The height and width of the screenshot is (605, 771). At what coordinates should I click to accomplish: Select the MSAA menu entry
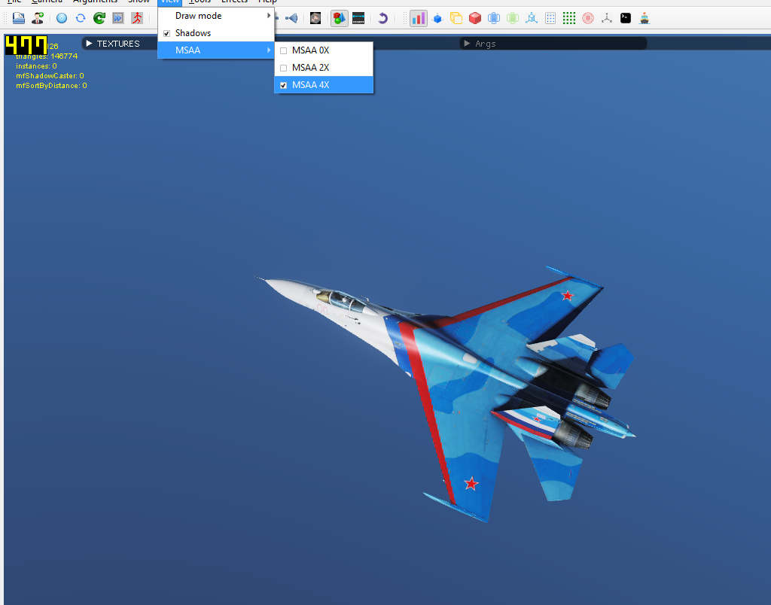click(216, 50)
